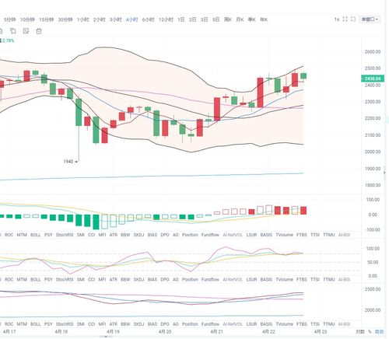This screenshot has width=389, height=339.
Task: Click the latest green candlestick near 2438
Action: click(303, 75)
